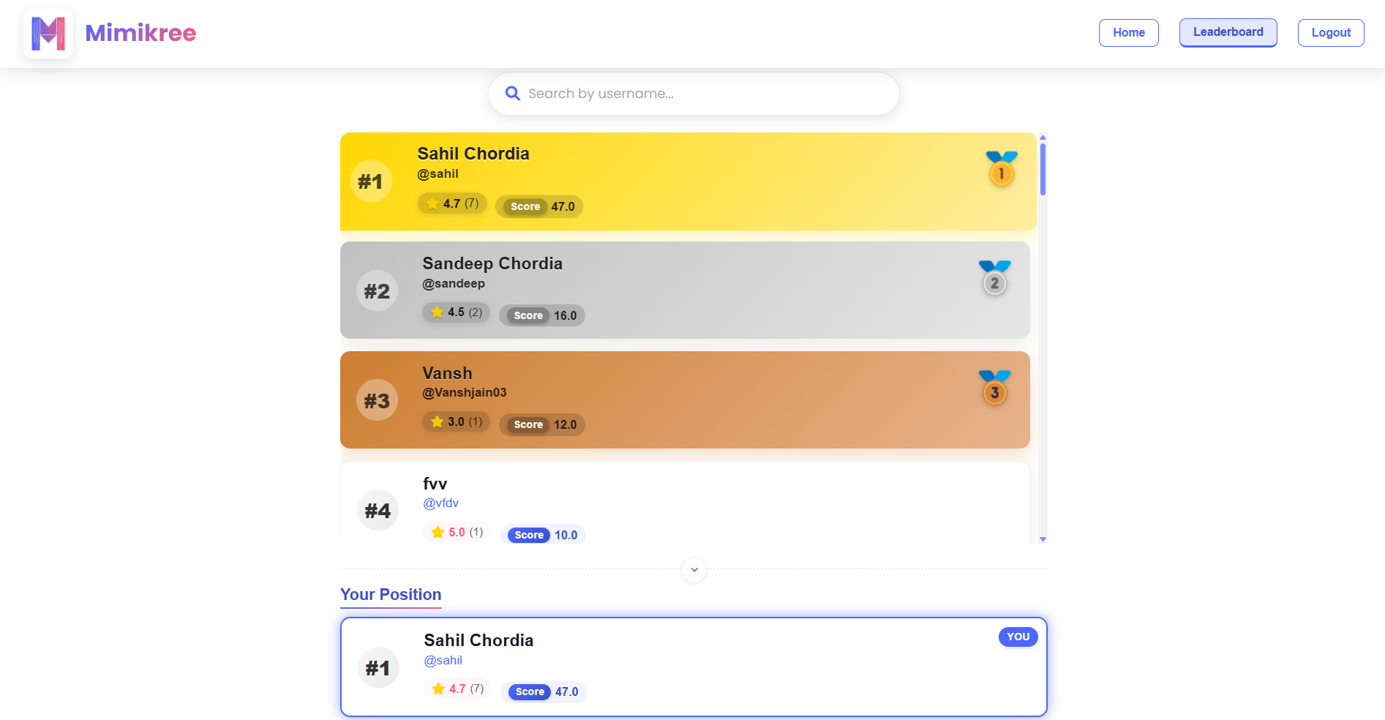
Task: Click the YOU badge on your position card
Action: (x=1018, y=637)
